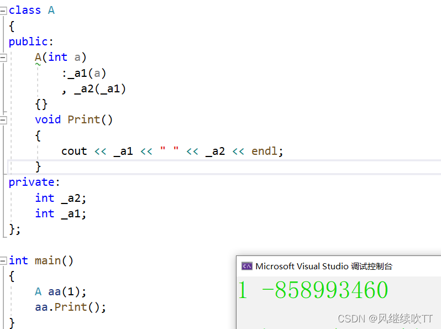Collapse the int main() function block

point(3,261)
